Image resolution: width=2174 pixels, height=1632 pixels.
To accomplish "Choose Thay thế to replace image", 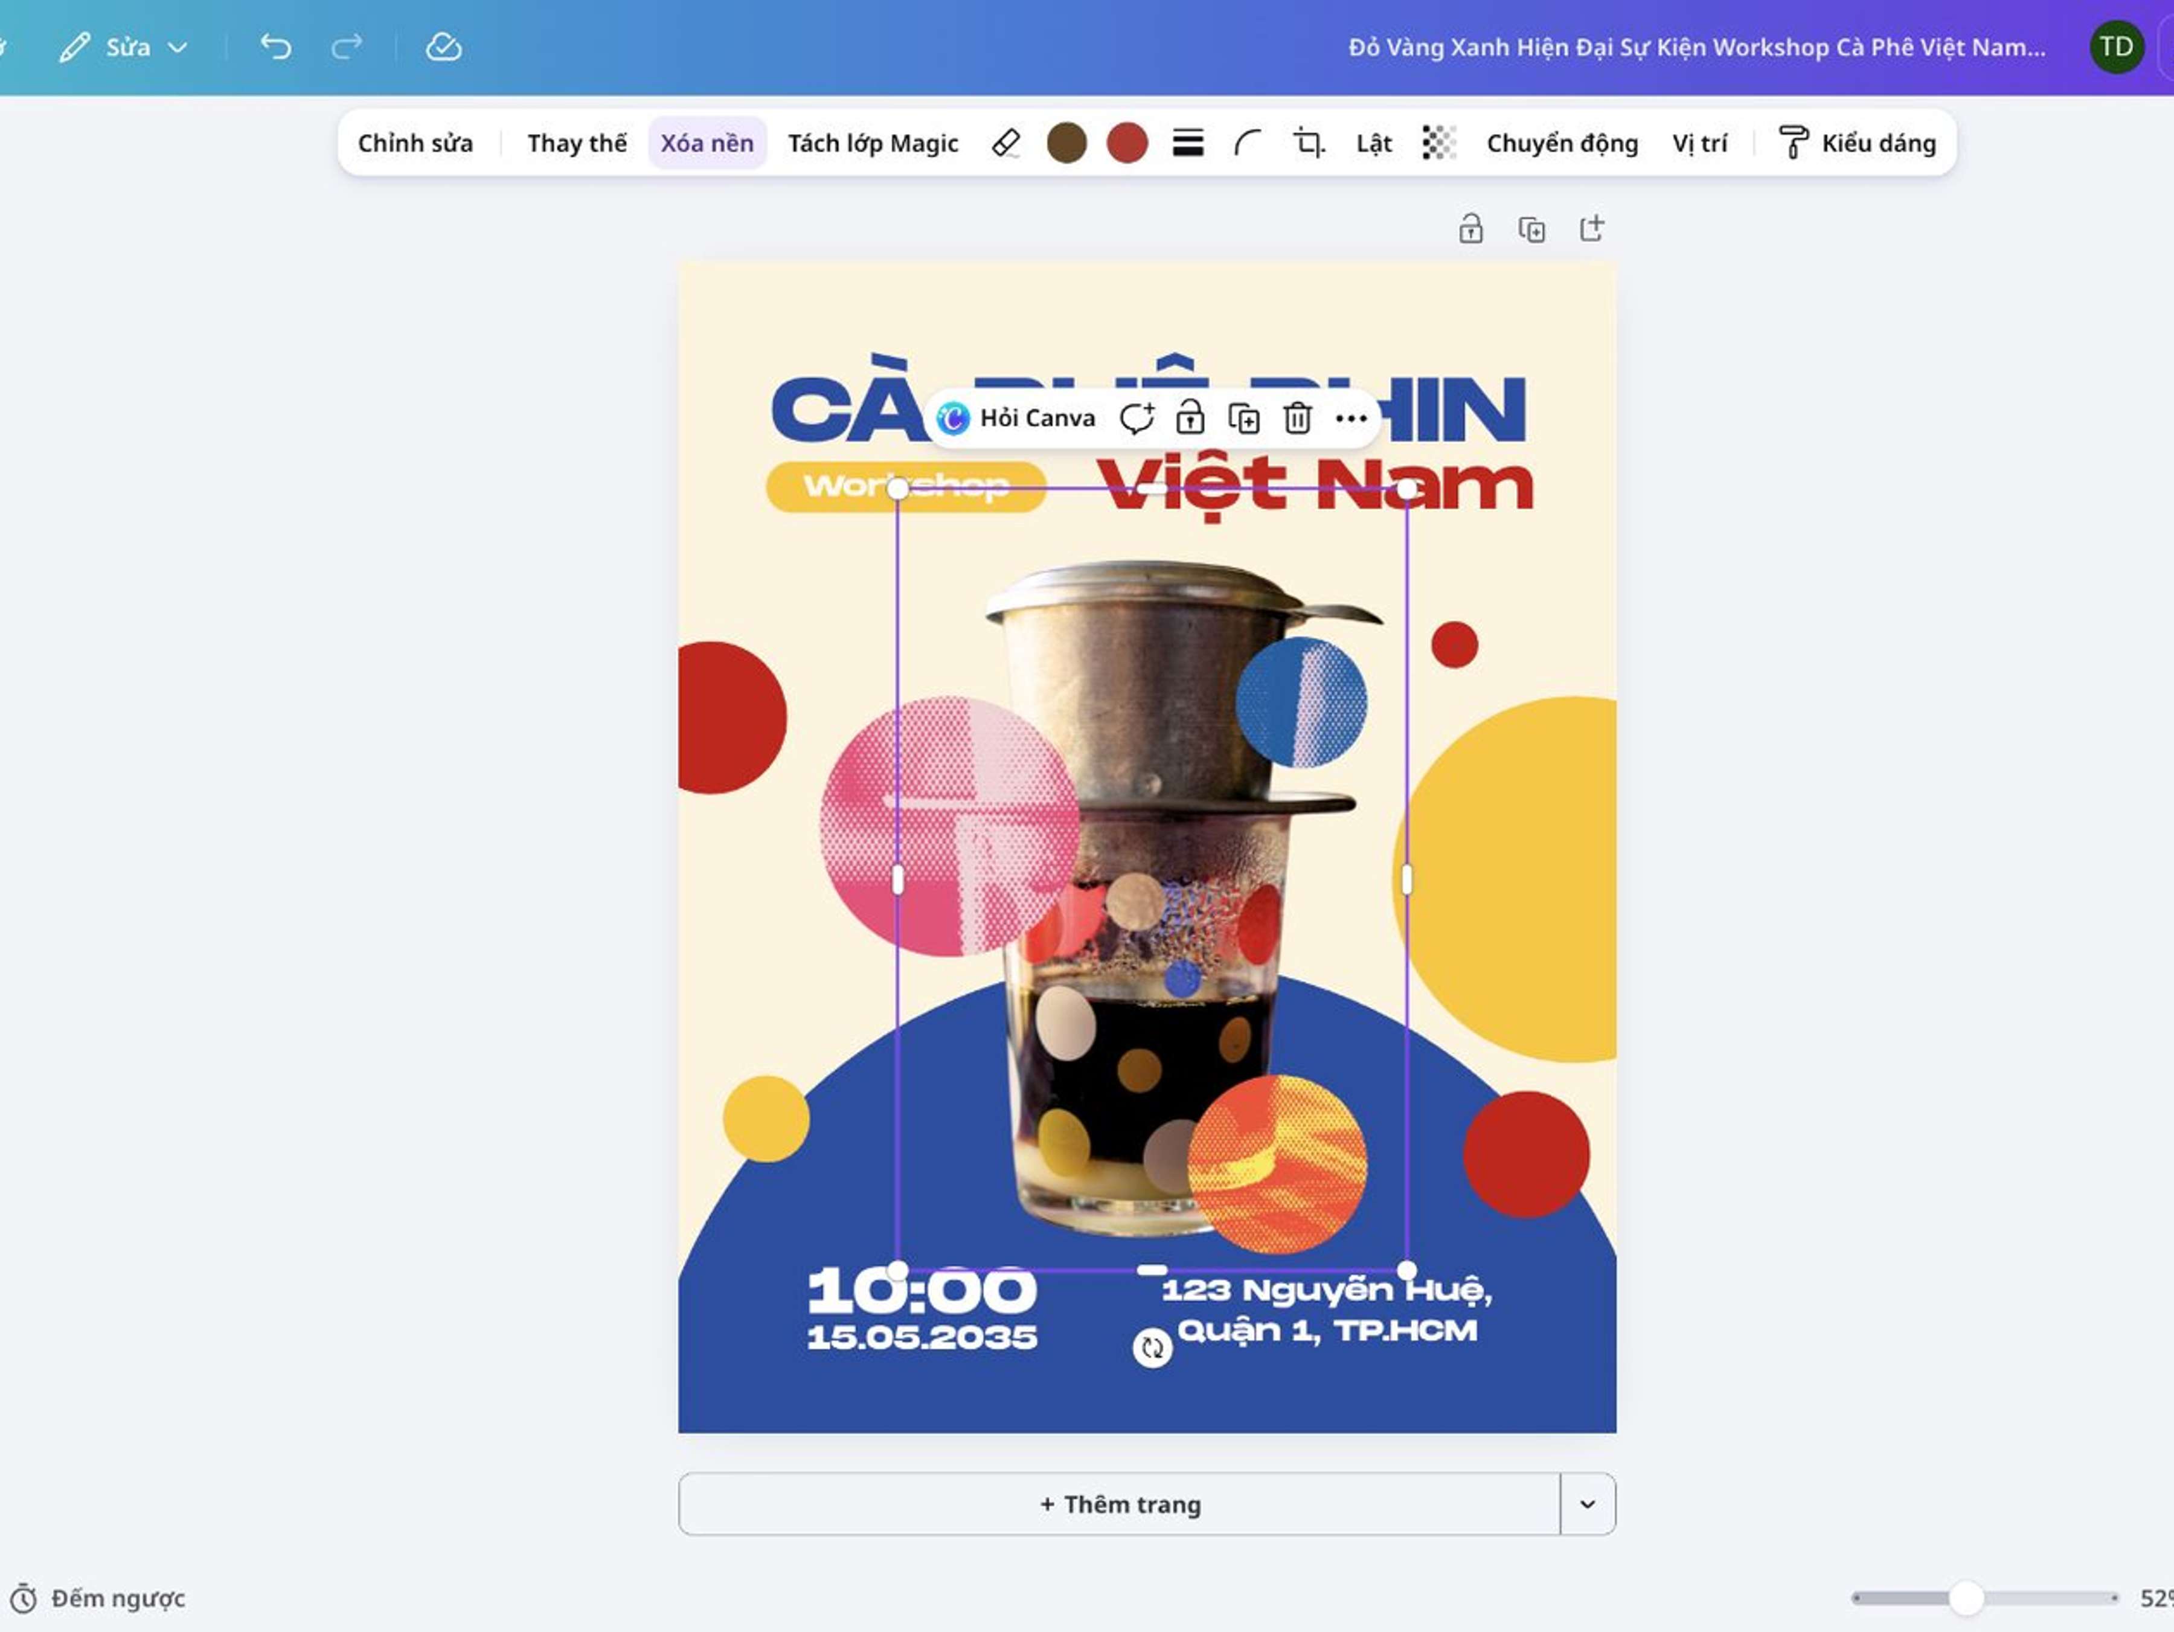I will coord(577,143).
